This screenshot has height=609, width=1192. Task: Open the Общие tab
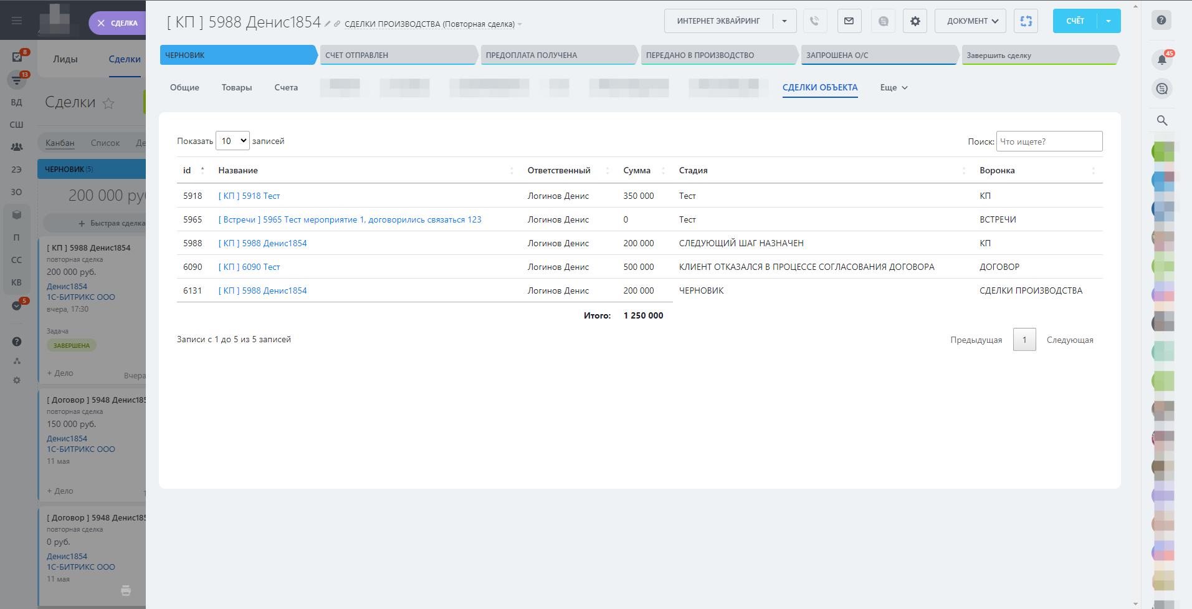[x=184, y=87]
